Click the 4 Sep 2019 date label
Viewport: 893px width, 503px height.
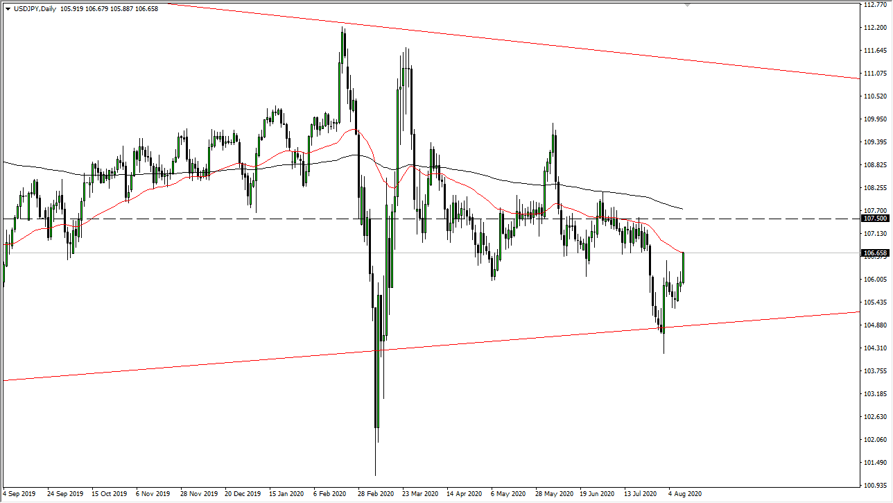click(x=18, y=493)
